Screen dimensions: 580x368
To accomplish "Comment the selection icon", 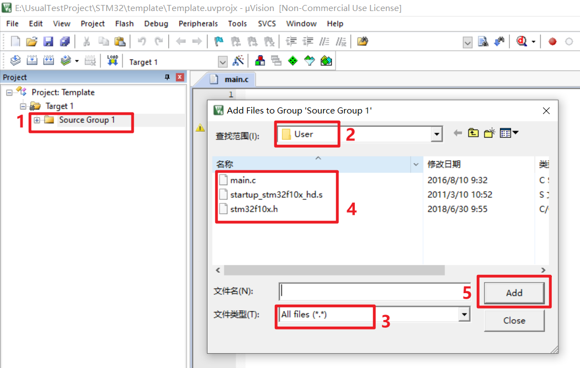I will 324,41.
